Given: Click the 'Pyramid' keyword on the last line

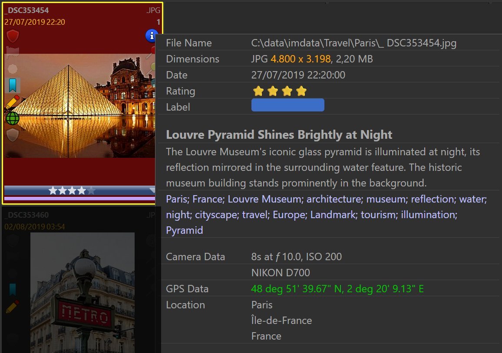Looking at the screenshot, I should pyautogui.click(x=185, y=230).
